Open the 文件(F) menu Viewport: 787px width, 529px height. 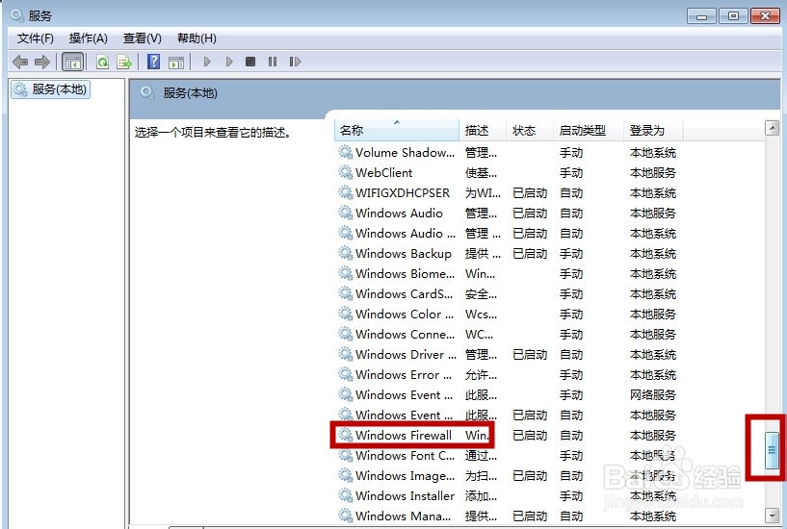(x=35, y=38)
